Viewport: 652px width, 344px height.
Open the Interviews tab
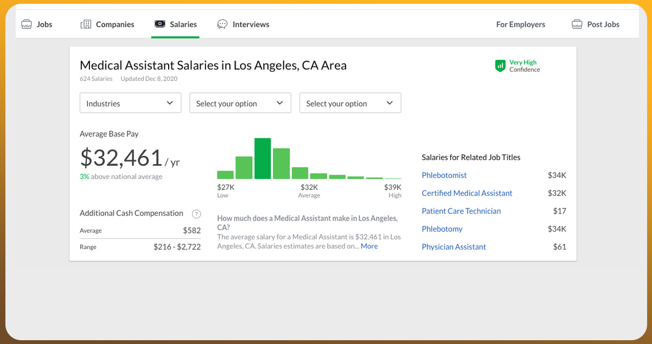point(251,24)
